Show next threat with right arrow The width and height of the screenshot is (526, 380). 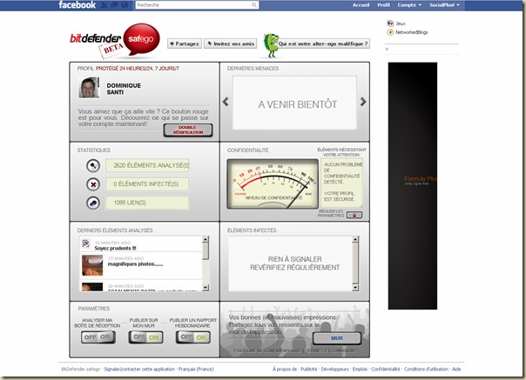click(x=363, y=102)
